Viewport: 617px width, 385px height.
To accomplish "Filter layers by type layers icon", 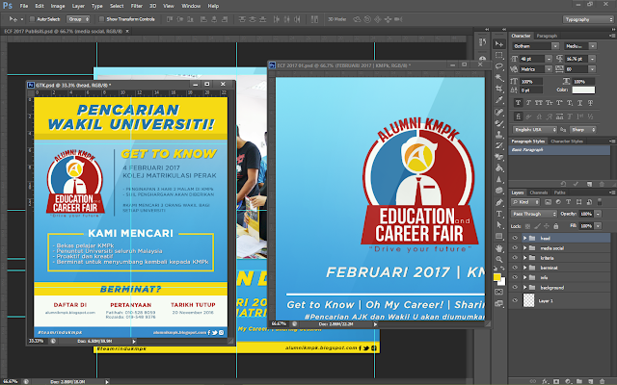I will tap(568, 202).
